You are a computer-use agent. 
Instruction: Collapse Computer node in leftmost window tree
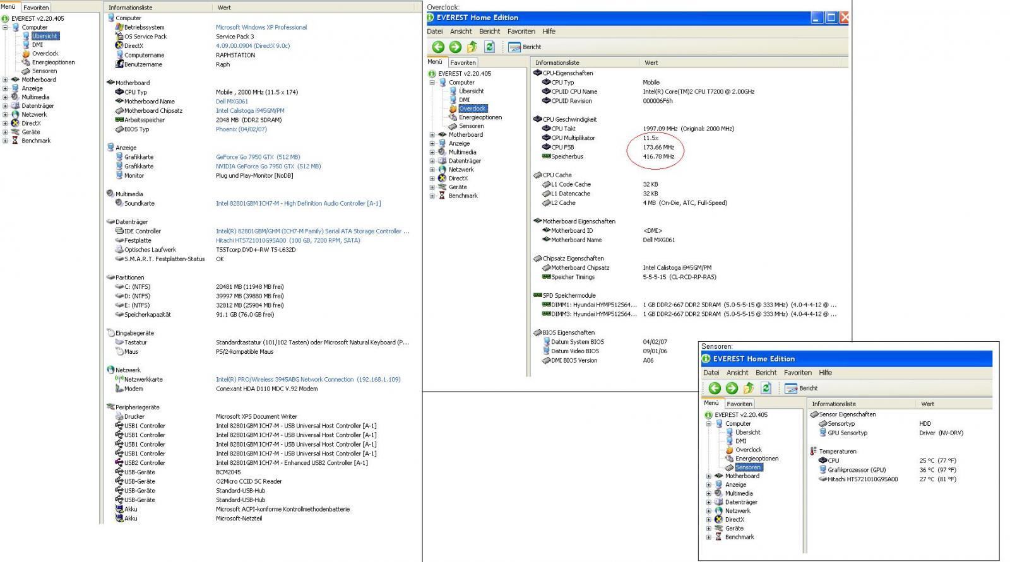point(5,28)
